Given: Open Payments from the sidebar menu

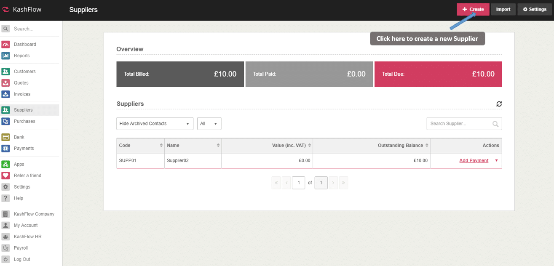Looking at the screenshot, I should tap(24, 149).
